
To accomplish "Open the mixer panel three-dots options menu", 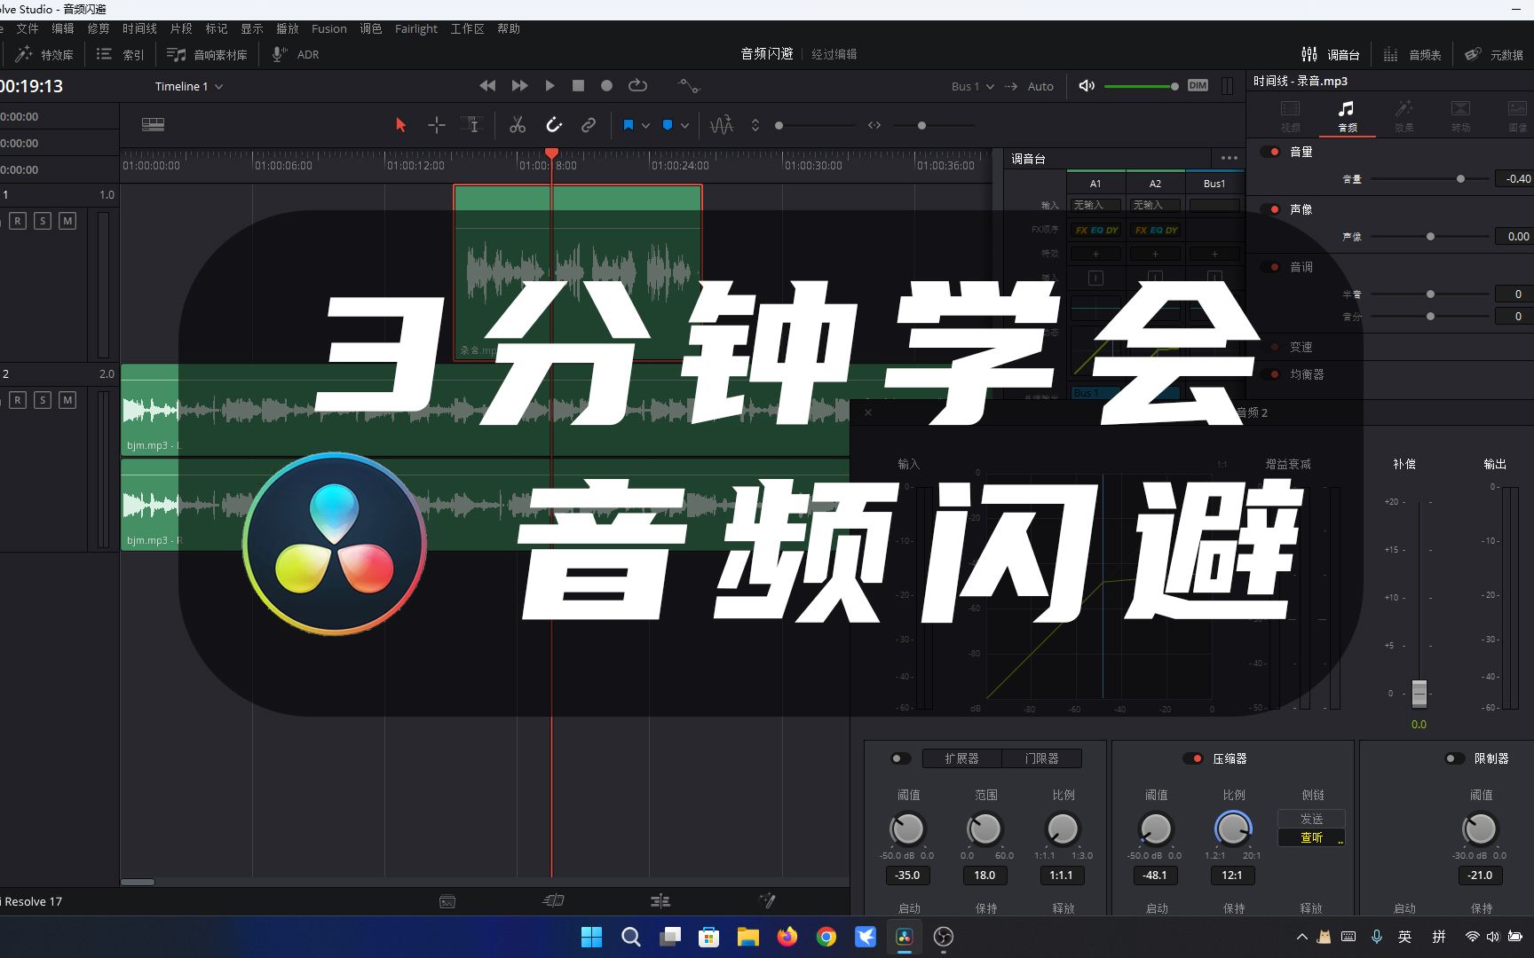I will point(1229,158).
